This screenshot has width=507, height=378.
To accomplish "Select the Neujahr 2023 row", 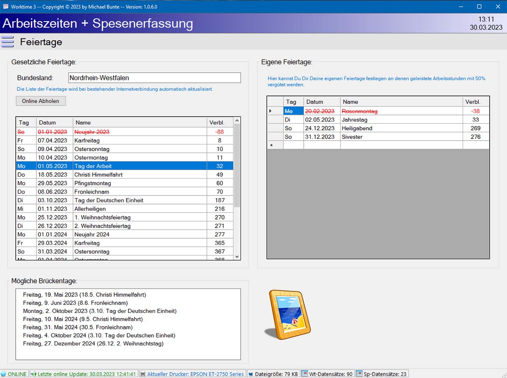I will pos(125,132).
